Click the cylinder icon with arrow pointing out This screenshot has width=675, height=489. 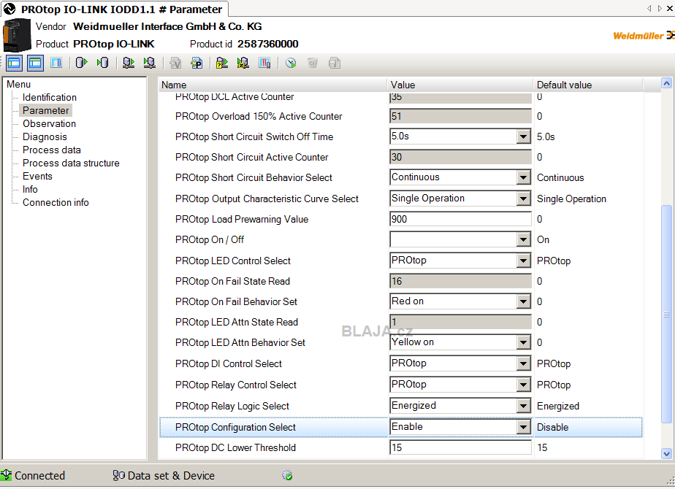pyautogui.click(x=81, y=63)
